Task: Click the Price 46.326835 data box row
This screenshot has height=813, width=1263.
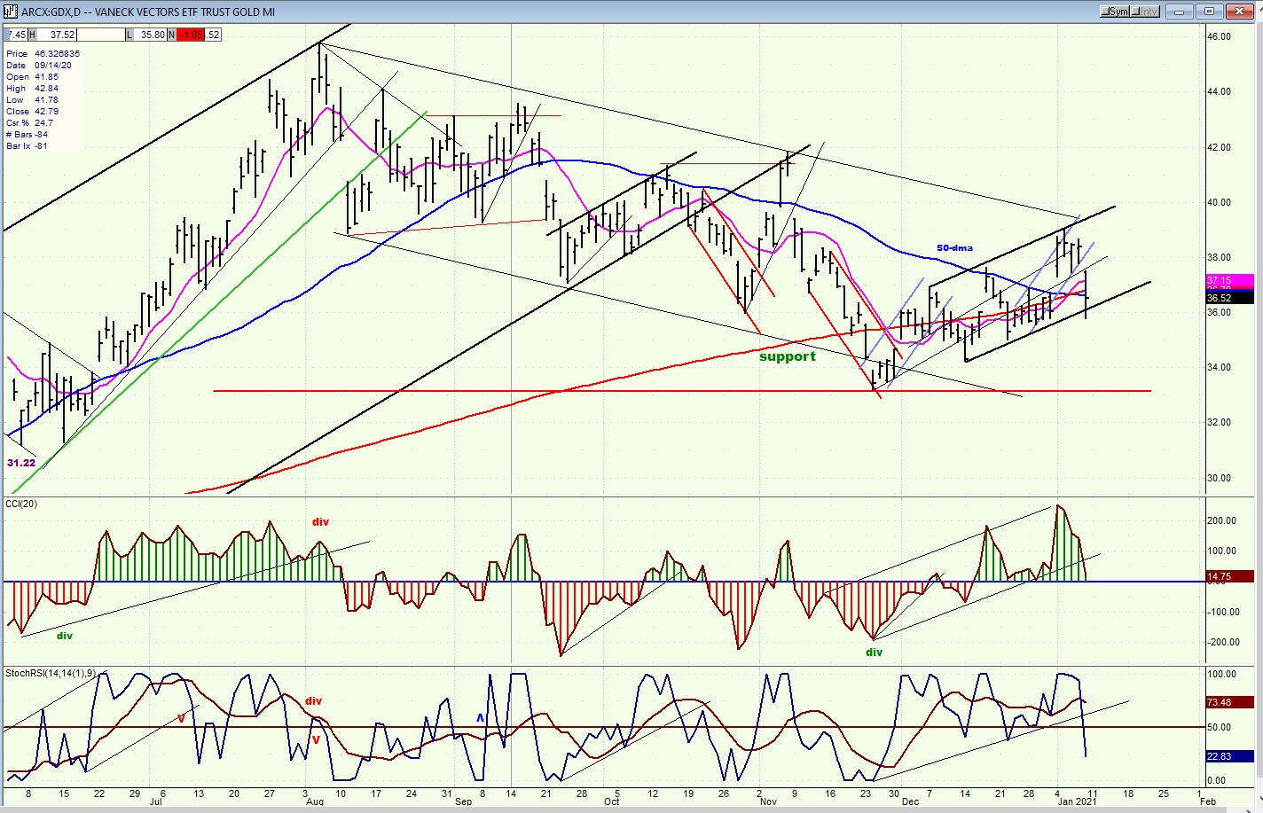Action: pos(43,54)
